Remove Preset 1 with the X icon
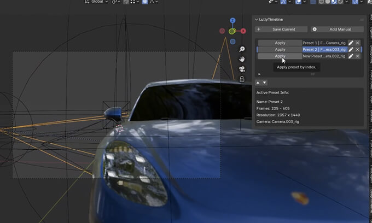Image resolution: width=372 pixels, height=223 pixels. pyautogui.click(x=358, y=43)
